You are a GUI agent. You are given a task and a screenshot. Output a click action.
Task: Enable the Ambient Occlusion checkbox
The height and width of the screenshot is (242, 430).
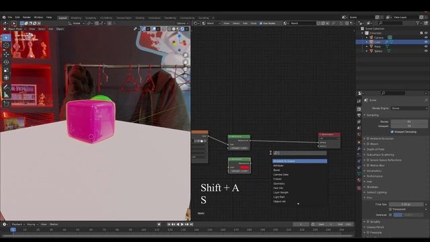368,138
